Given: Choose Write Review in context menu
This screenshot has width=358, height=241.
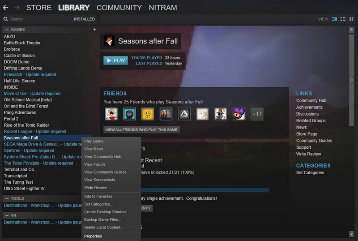Looking at the screenshot, I should click(111, 188).
